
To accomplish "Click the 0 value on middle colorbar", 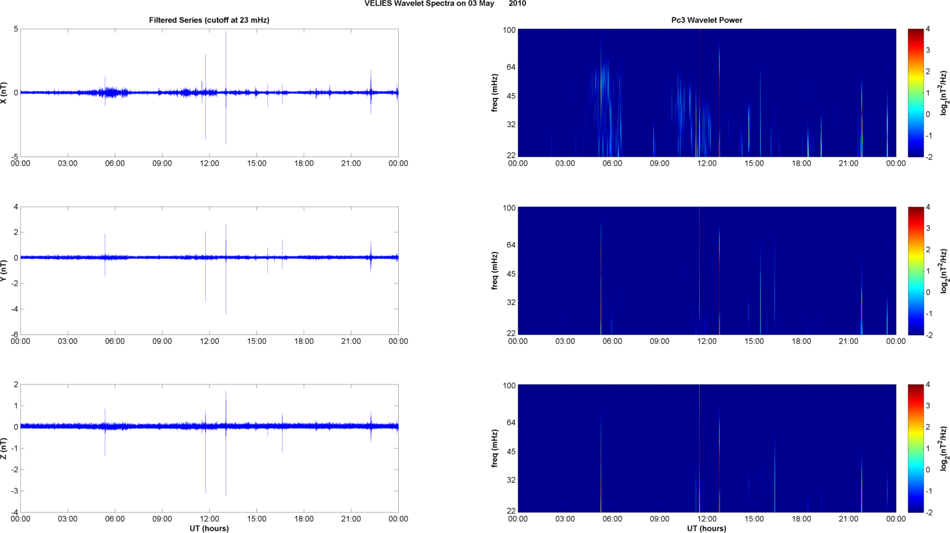I will pyautogui.click(x=928, y=292).
